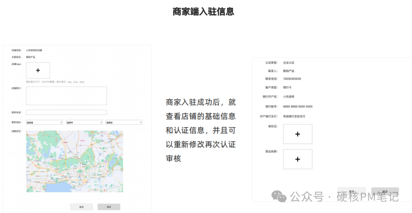Screen dimensions: 412x213
Task: Select account holder name 小风老师
Action: [x=288, y=97]
